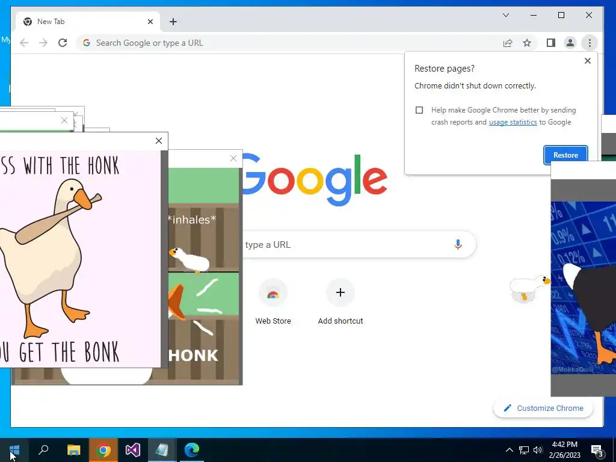Go back with Chrome's back arrow
The width and height of the screenshot is (616, 462).
tap(24, 43)
